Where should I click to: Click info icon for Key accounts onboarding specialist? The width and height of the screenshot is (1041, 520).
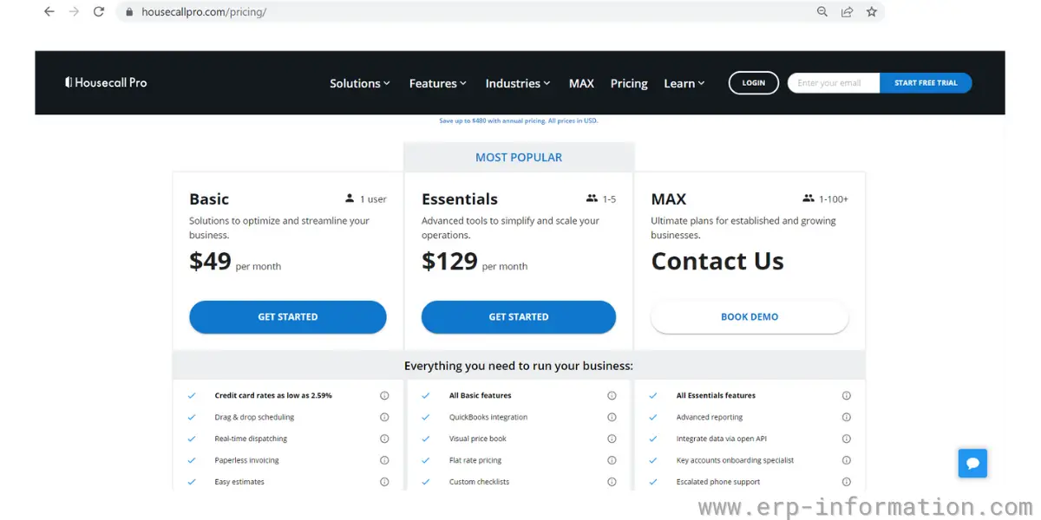click(847, 460)
